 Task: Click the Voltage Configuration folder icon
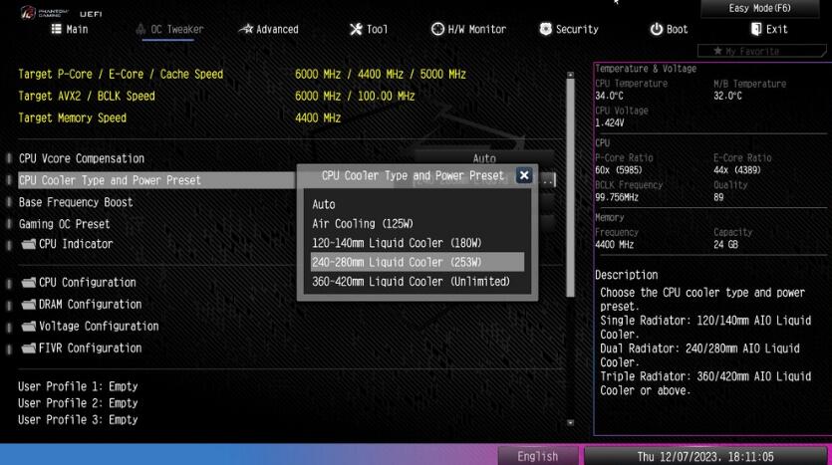point(29,326)
